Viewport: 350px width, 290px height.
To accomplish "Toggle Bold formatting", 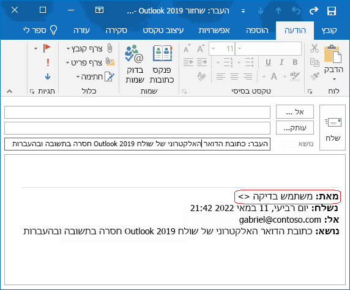I will click(295, 62).
